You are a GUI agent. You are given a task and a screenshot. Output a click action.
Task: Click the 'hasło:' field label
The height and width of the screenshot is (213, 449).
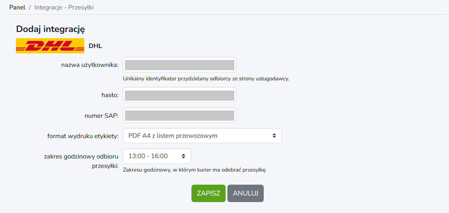(110, 95)
